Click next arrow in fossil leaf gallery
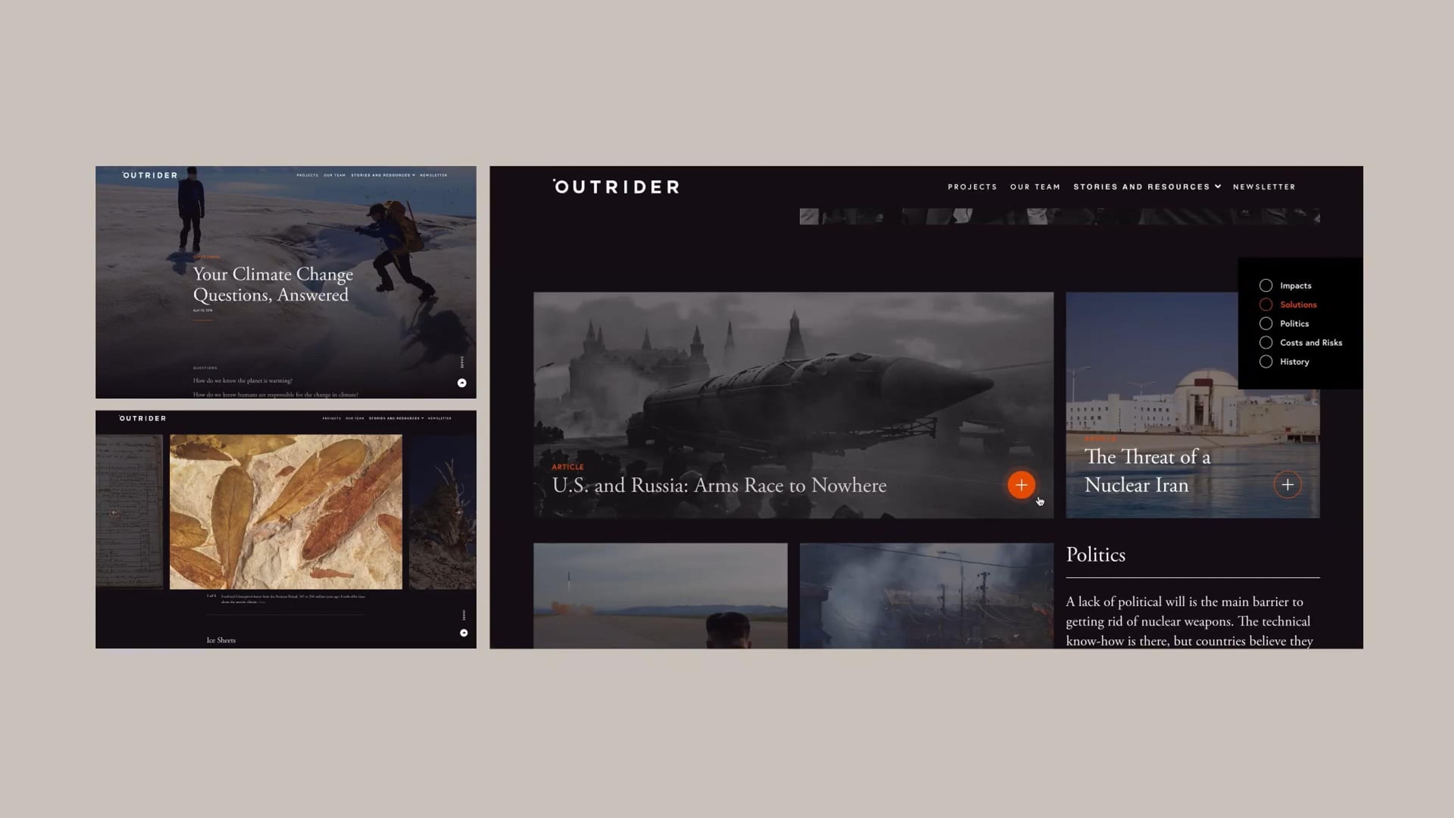The width and height of the screenshot is (1454, 818). click(458, 513)
